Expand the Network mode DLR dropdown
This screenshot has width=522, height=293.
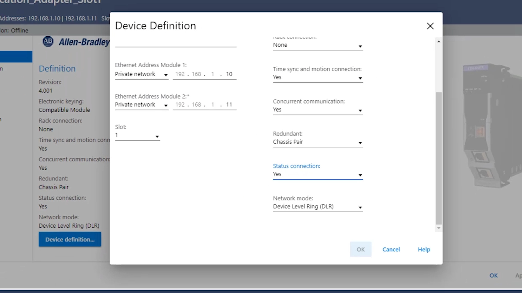318,207
